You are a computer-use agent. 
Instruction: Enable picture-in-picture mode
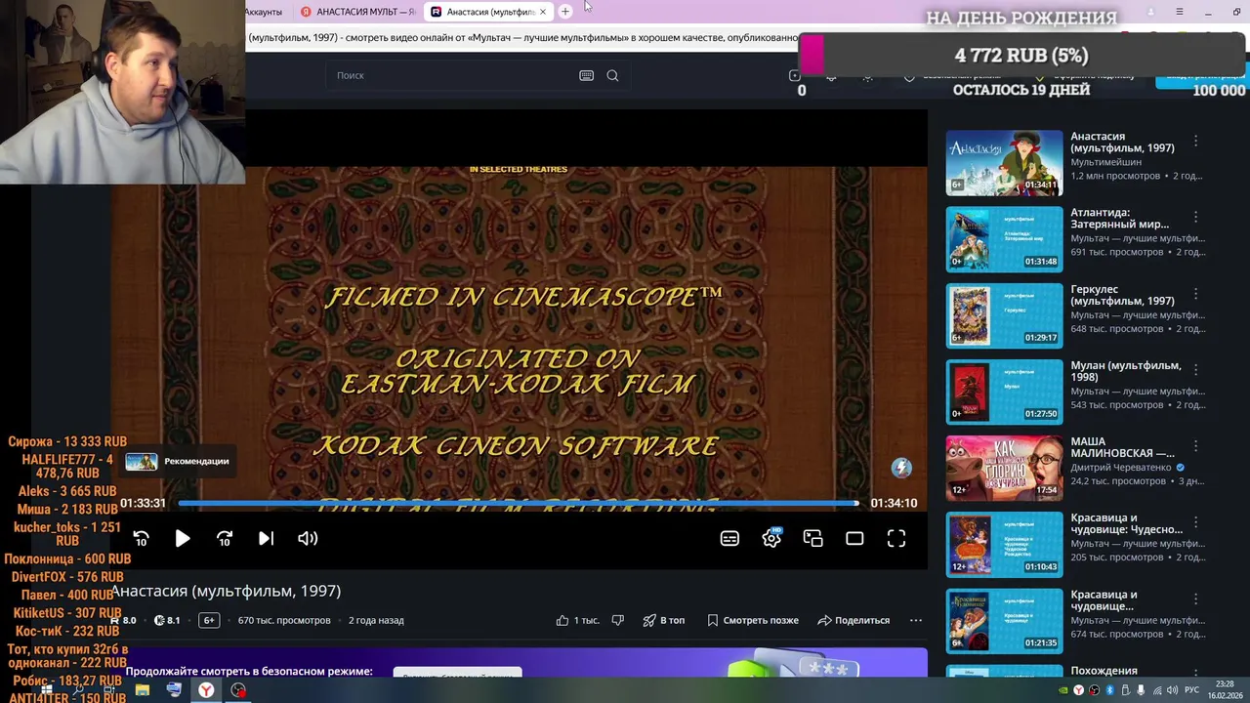[813, 538]
